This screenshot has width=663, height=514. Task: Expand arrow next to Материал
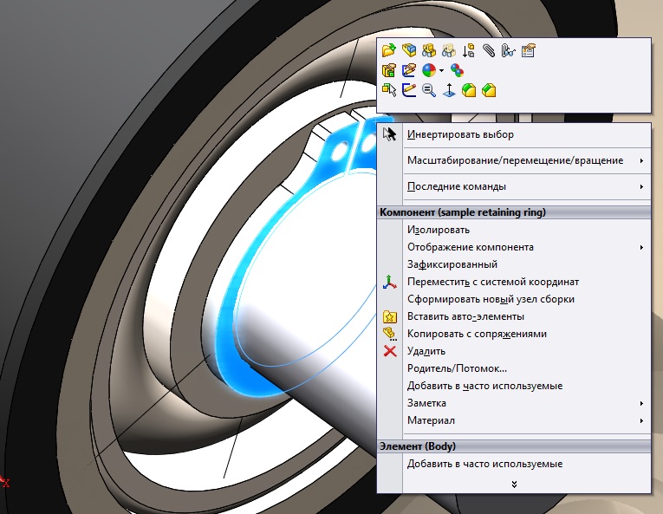click(641, 420)
